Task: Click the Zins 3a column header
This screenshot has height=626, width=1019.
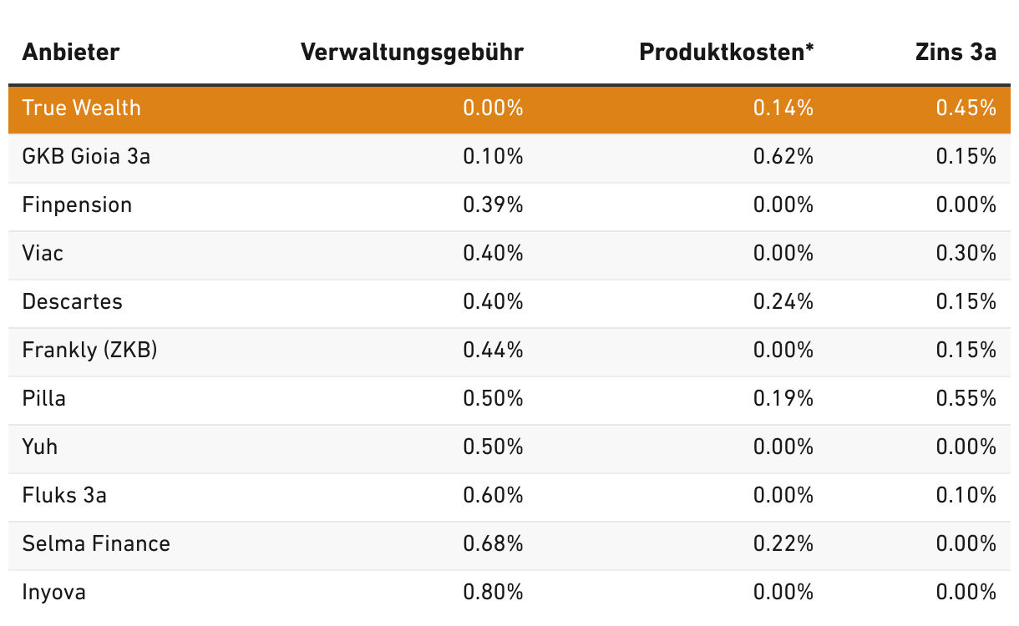Action: click(956, 53)
